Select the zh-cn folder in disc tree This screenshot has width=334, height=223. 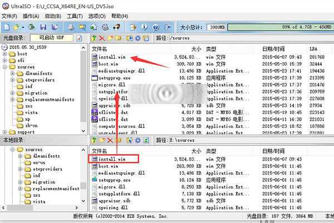pyautogui.click(x=31, y=126)
